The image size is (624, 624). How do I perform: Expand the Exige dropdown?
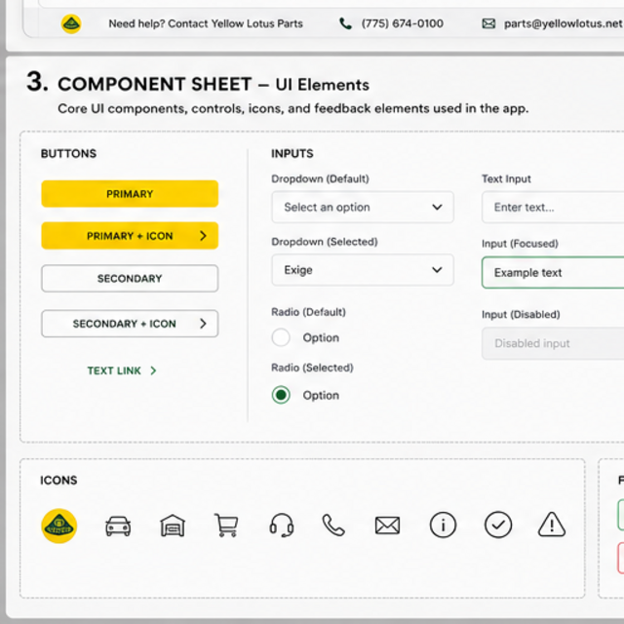point(363,270)
